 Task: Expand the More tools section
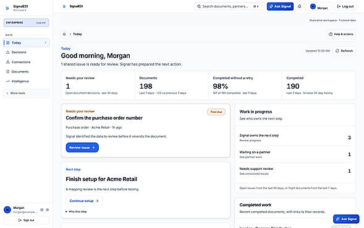coord(26,93)
